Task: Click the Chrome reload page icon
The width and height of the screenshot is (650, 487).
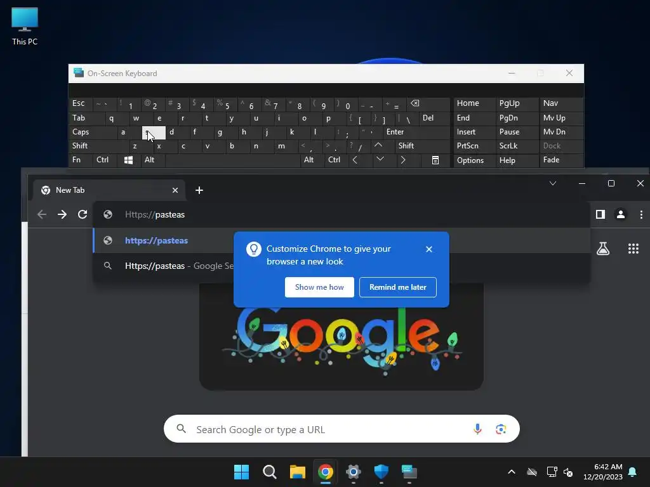Action: coord(83,214)
